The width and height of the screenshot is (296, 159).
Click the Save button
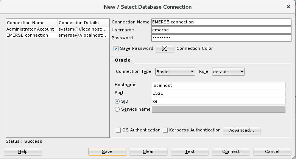(107, 151)
